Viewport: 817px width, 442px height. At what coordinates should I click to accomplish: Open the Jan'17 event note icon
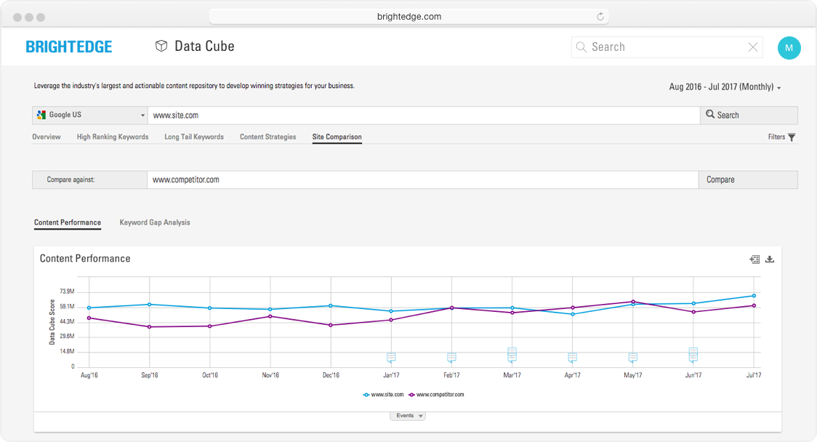tap(391, 357)
